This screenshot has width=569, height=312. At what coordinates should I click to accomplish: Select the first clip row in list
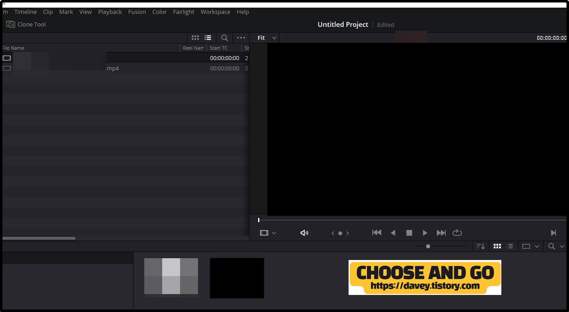coord(125,58)
